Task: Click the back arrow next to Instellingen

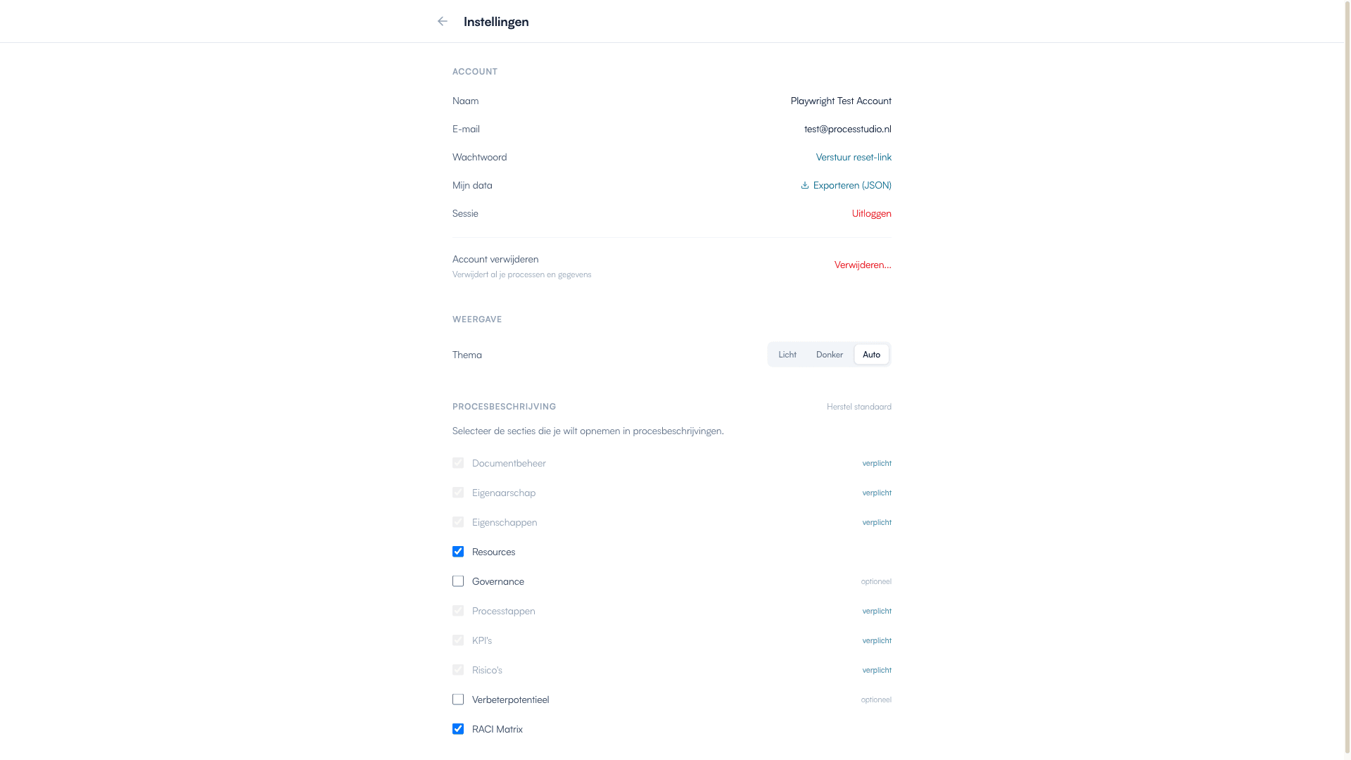Action: tap(441, 21)
